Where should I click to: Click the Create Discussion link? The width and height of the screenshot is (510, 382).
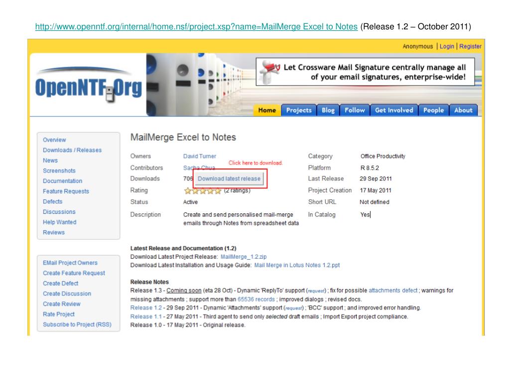[67, 293]
